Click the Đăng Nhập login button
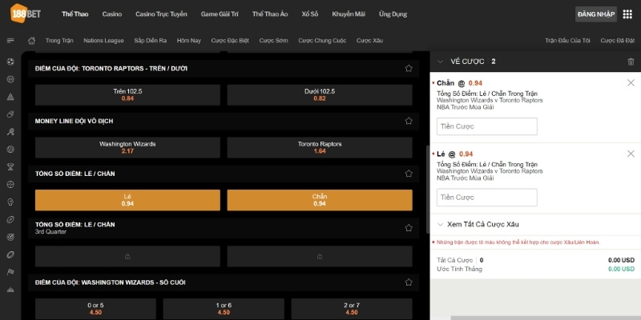This screenshot has height=320, width=641. (x=596, y=14)
